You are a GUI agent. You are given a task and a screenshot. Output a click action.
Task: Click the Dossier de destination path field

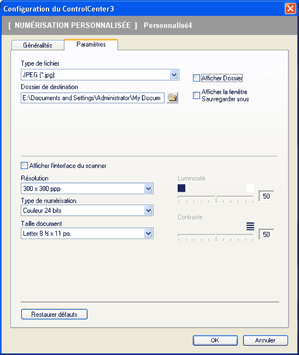pyautogui.click(x=93, y=98)
